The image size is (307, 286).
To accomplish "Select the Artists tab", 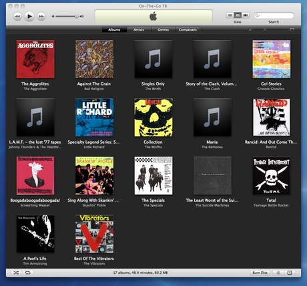I will (139, 29).
